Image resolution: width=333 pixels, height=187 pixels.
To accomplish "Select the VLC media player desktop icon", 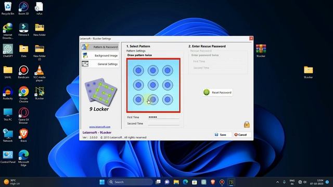I will click(40, 73).
